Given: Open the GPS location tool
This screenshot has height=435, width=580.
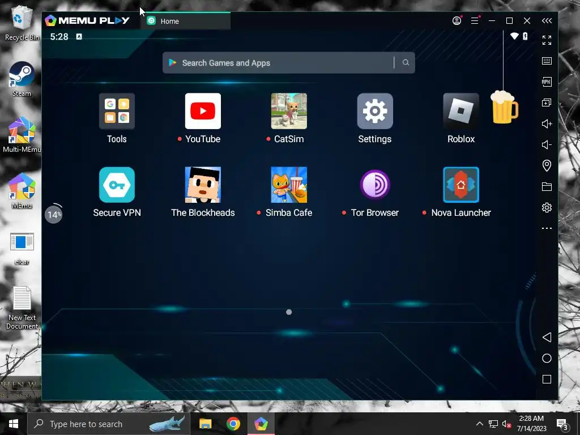Looking at the screenshot, I should (547, 165).
